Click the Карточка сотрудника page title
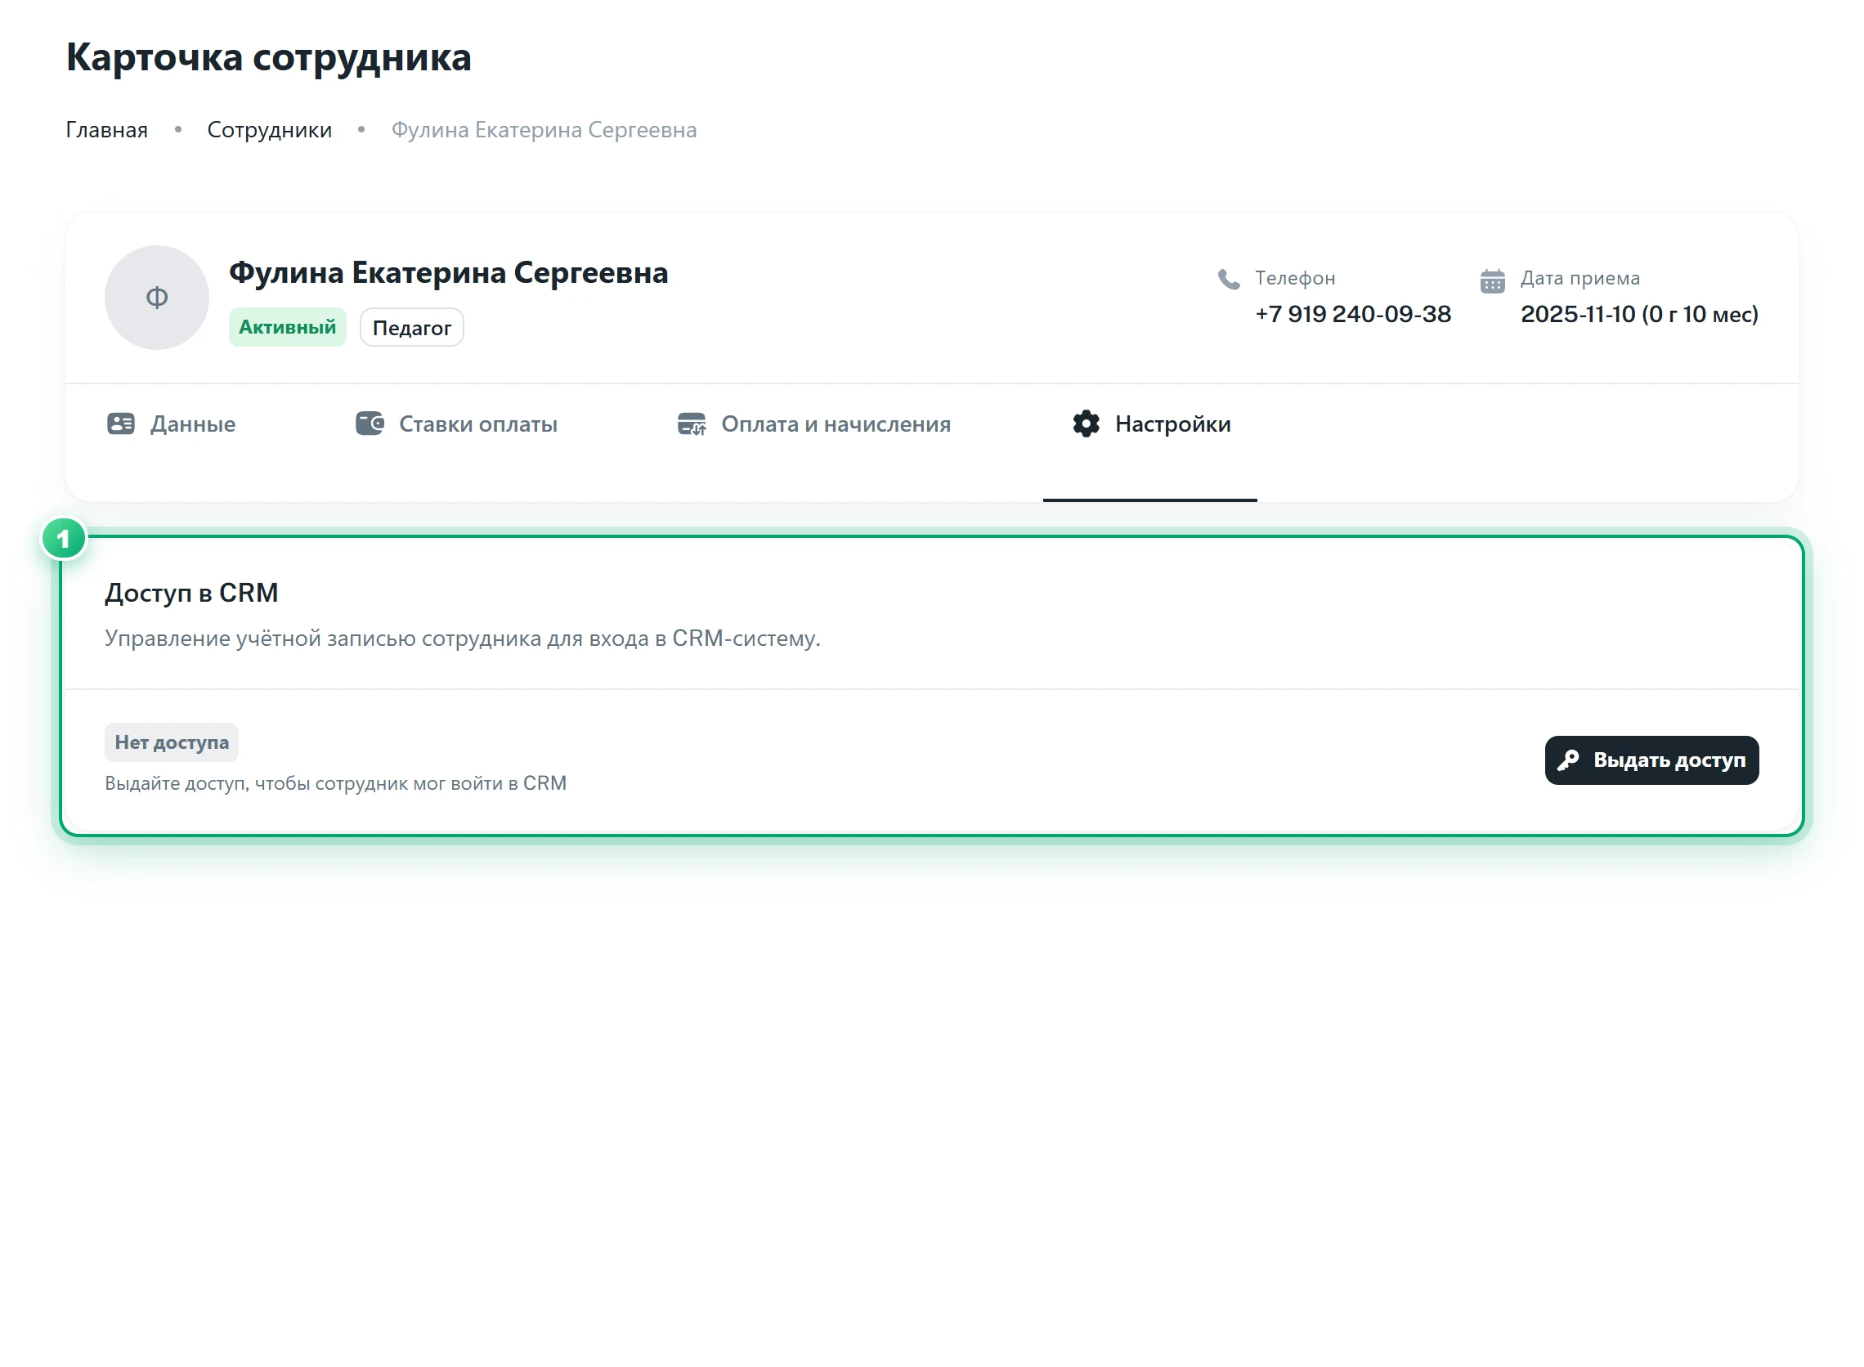The width and height of the screenshot is (1864, 1367). pos(269,57)
